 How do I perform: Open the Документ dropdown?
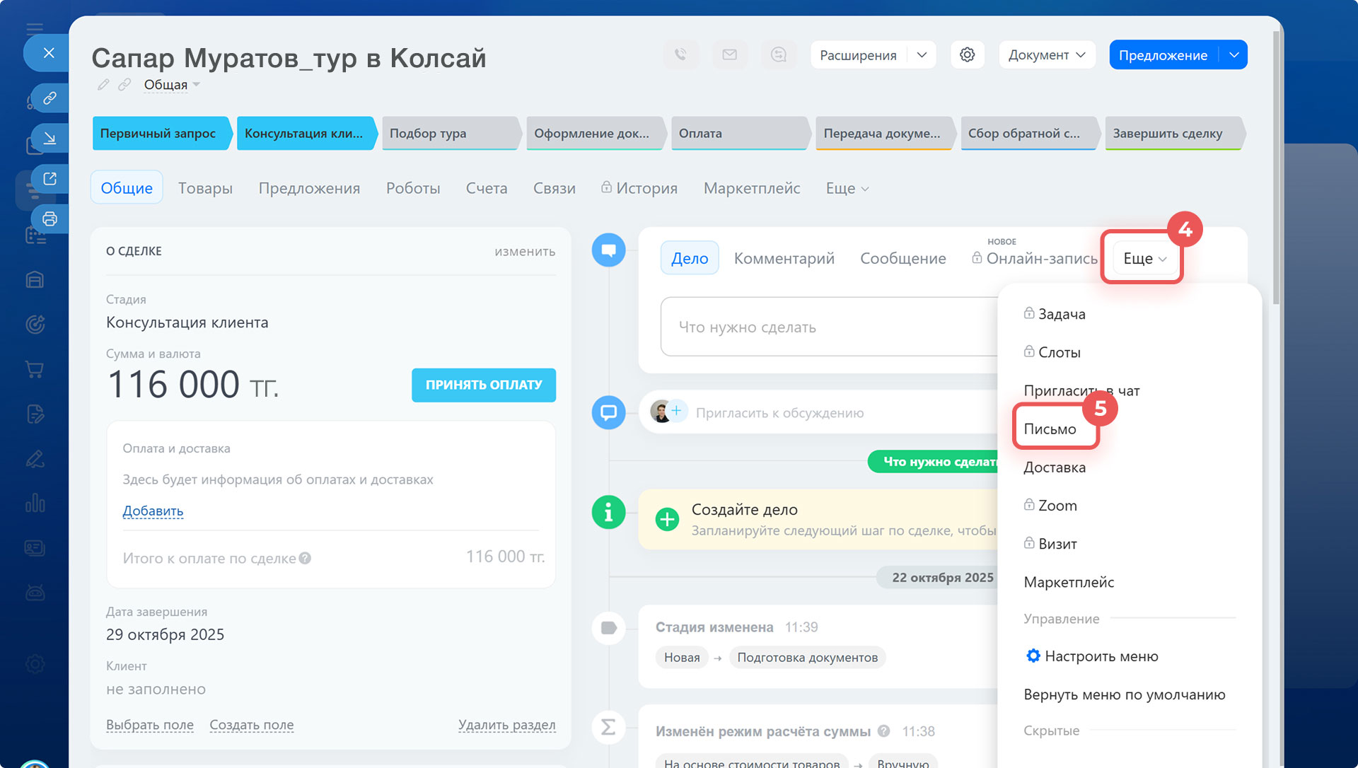(x=1046, y=54)
